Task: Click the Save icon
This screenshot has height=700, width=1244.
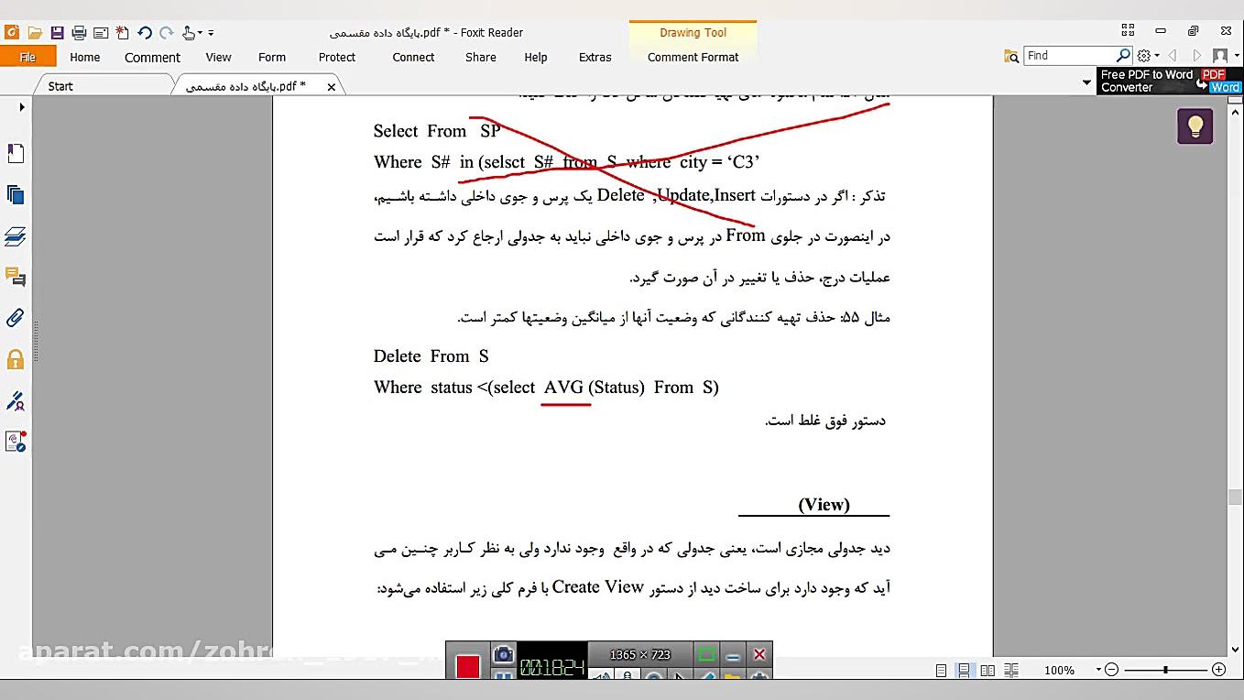Action: coord(58,32)
